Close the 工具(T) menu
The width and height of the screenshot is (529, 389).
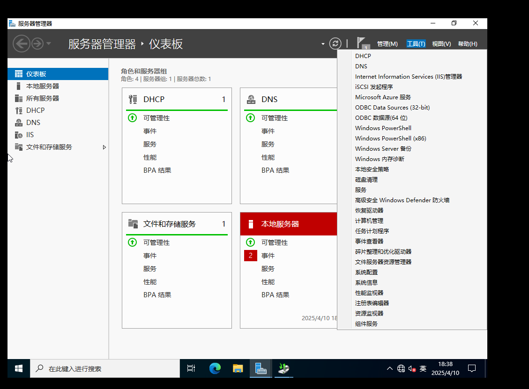coord(416,44)
